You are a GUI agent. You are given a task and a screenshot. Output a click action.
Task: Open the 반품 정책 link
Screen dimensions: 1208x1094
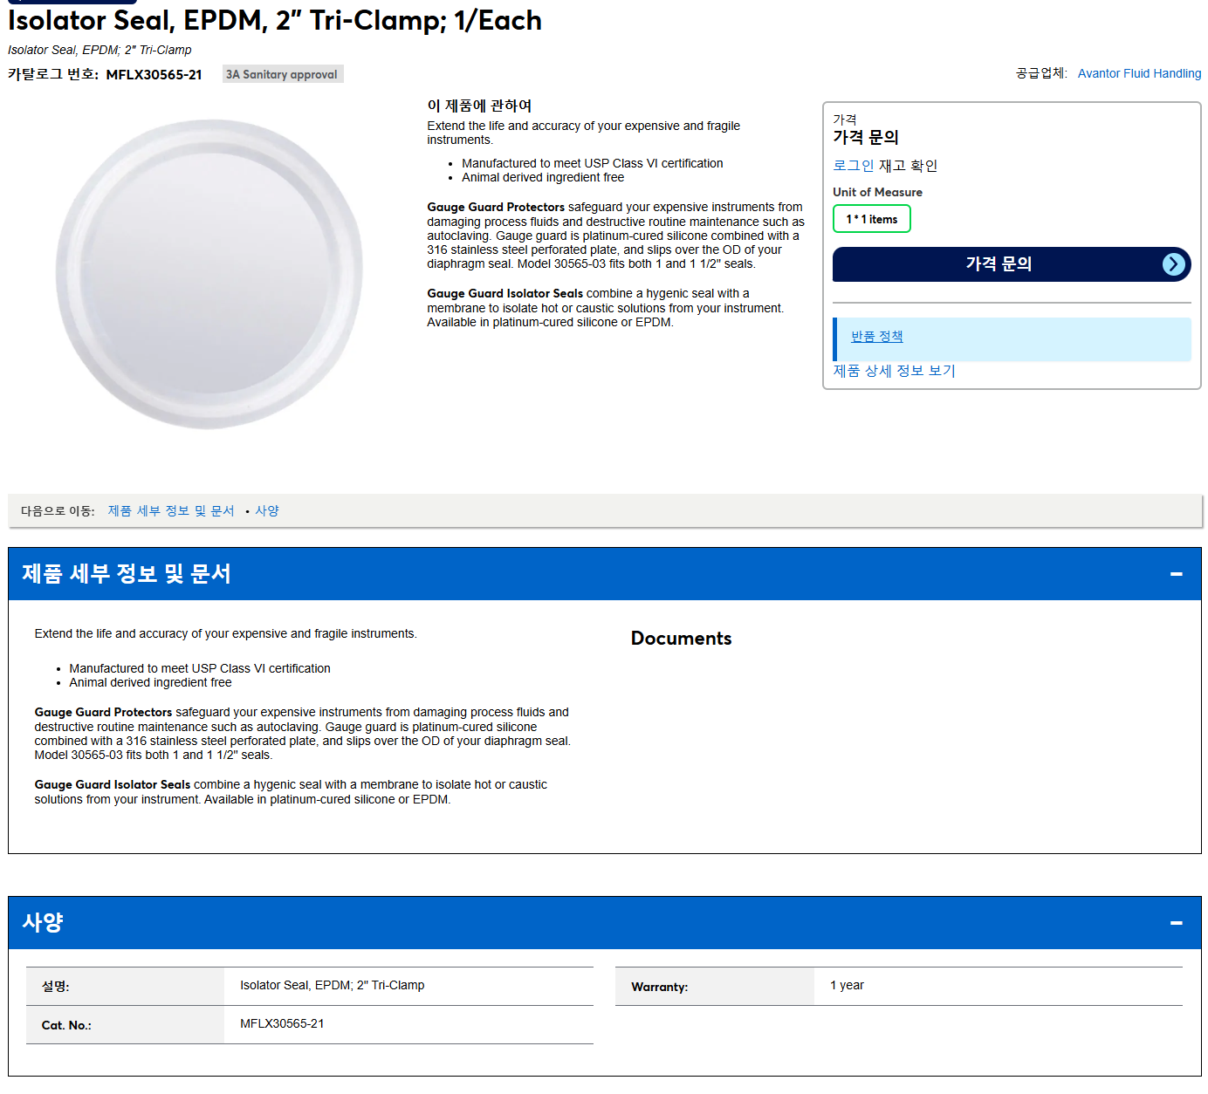pyautogui.click(x=876, y=337)
